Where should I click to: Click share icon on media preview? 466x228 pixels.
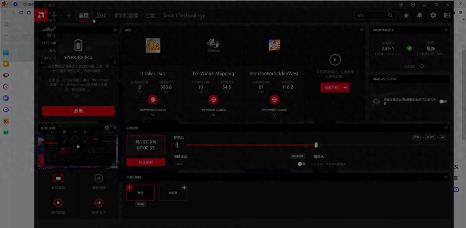(x=115, y=165)
